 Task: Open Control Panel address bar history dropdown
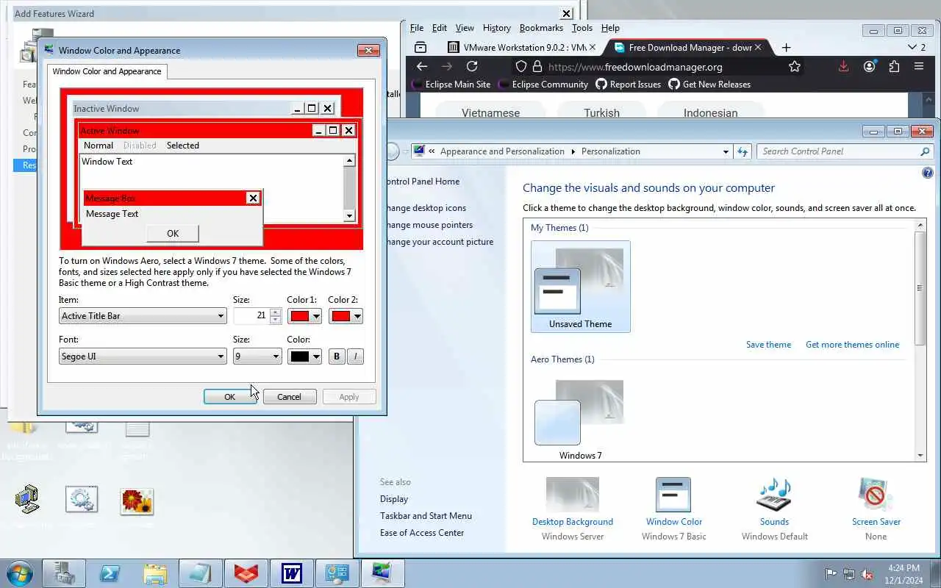pyautogui.click(x=726, y=151)
